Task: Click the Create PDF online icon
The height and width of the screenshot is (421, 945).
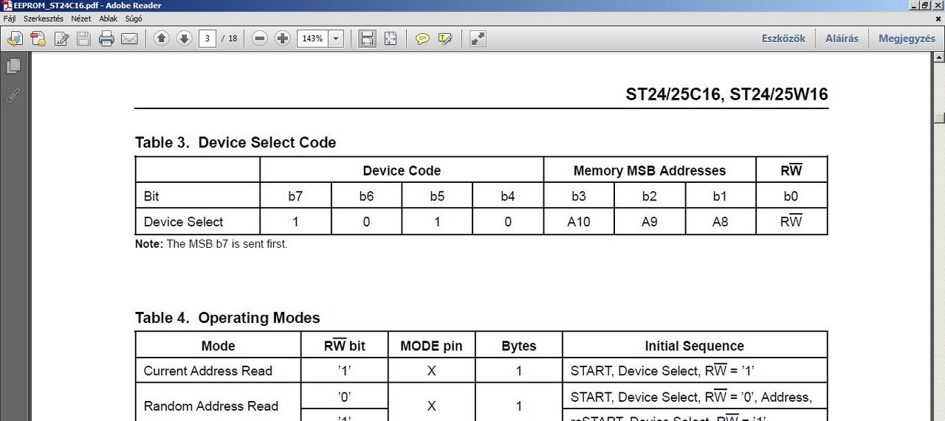Action: [38, 38]
